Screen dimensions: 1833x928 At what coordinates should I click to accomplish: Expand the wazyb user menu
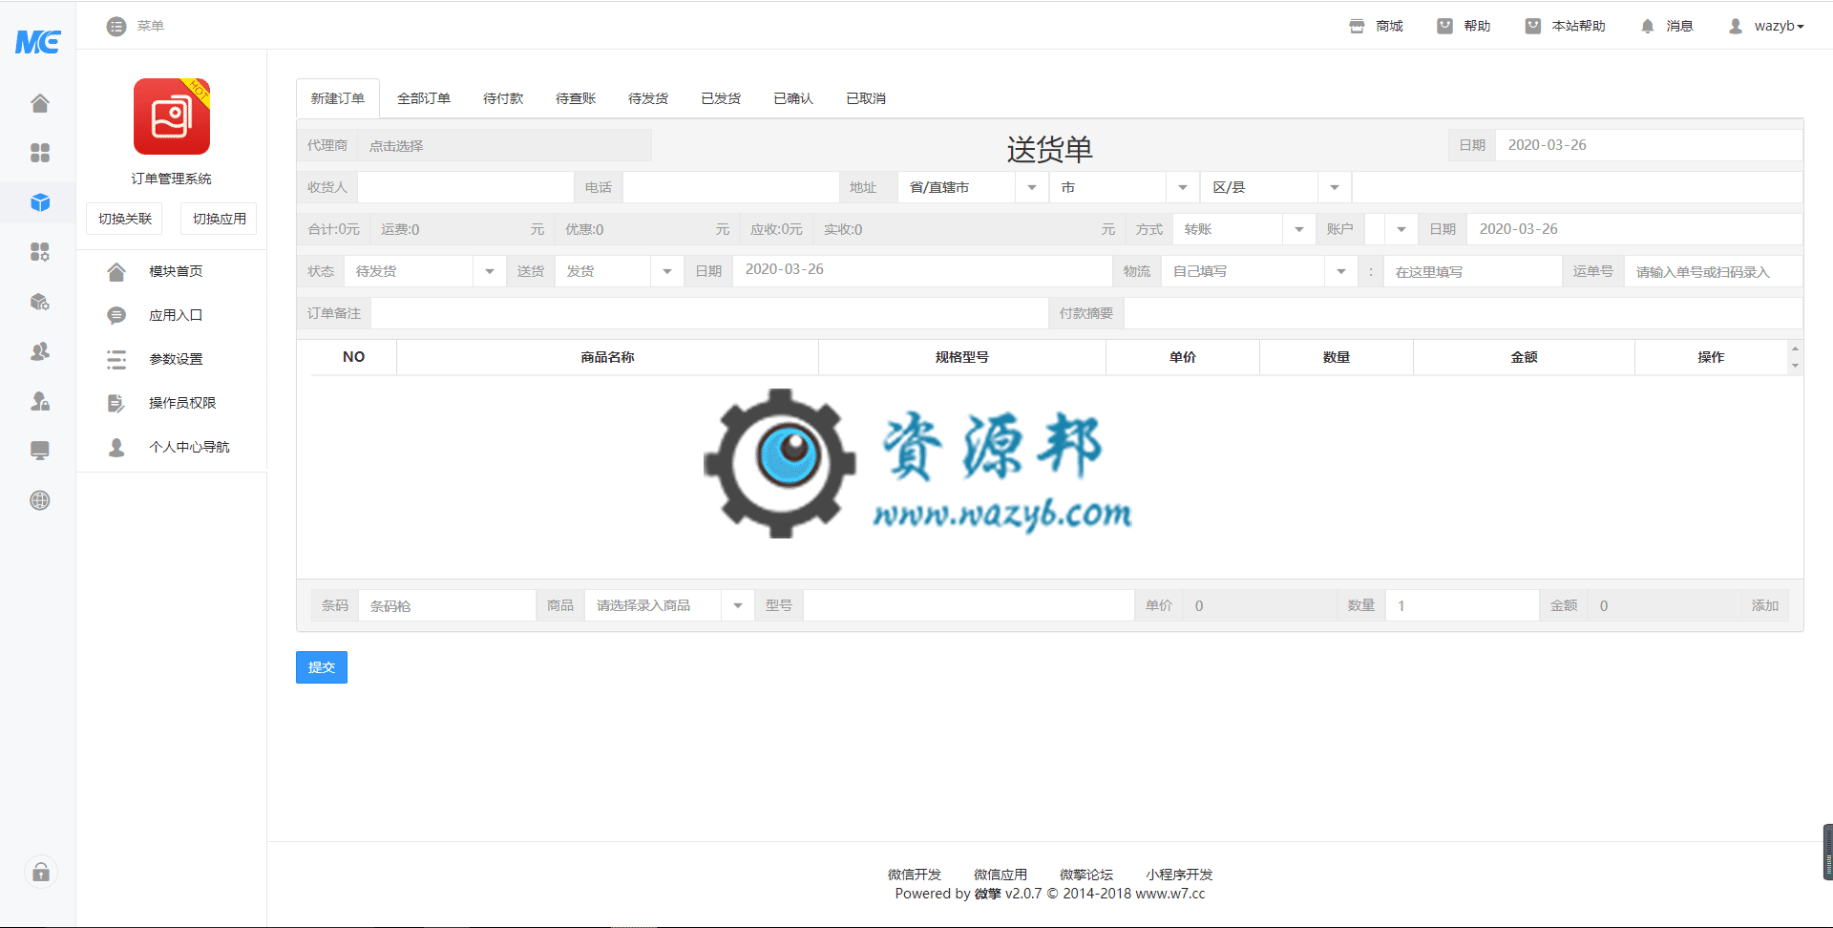1779,27
